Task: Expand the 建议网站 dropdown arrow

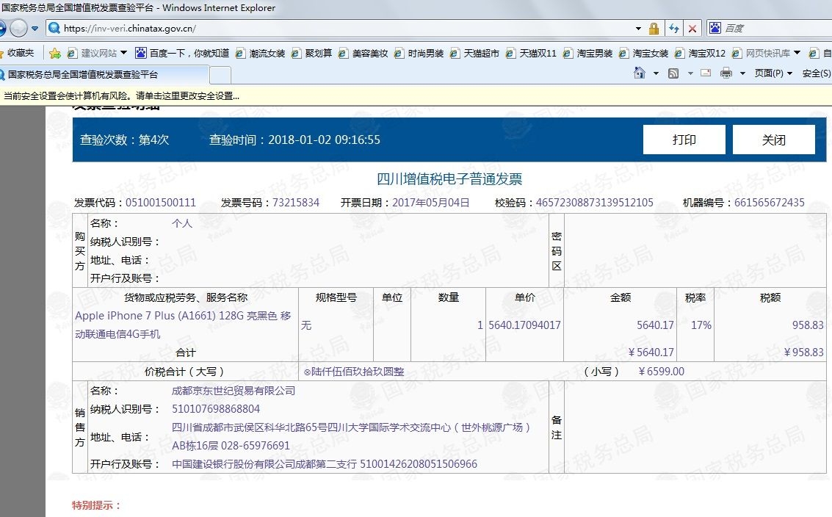Action: (123, 53)
